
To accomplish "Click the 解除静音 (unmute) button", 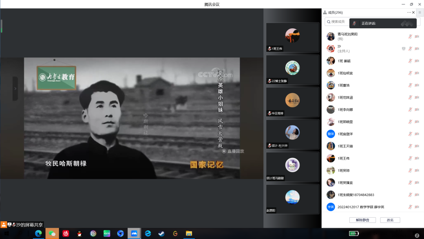I will pyautogui.click(x=362, y=220).
